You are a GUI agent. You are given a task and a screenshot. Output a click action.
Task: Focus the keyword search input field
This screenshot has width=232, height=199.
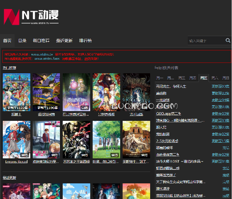[x=206, y=41]
